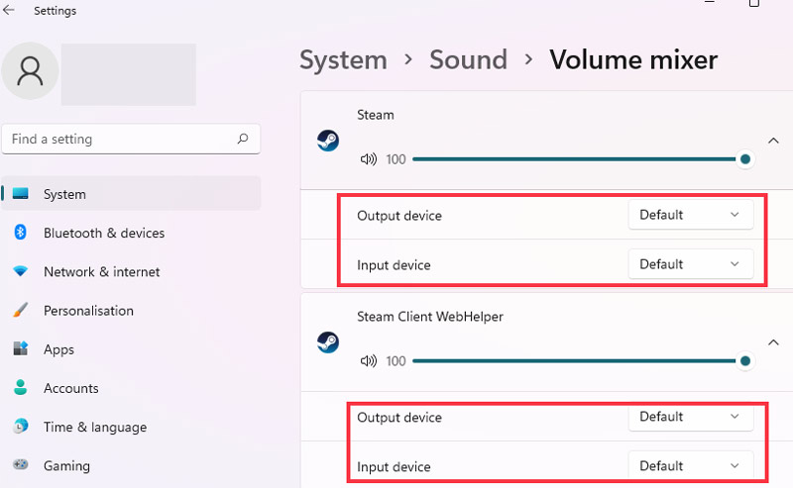Mute Steam using its speaker icon
This screenshot has width=793, height=488.
368,159
